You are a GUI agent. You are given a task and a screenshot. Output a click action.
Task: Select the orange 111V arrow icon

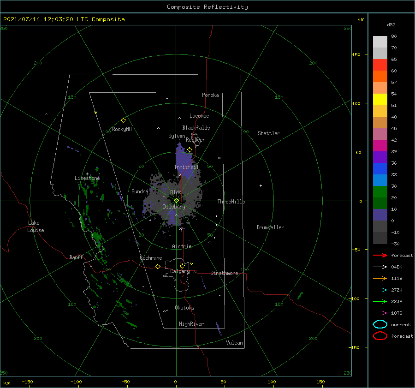point(380,278)
